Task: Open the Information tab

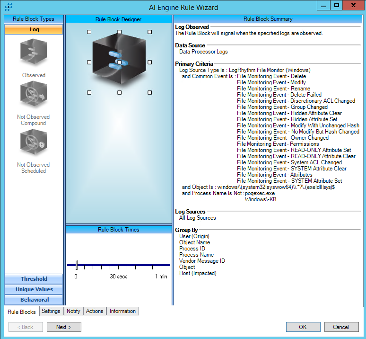Action: [x=122, y=311]
